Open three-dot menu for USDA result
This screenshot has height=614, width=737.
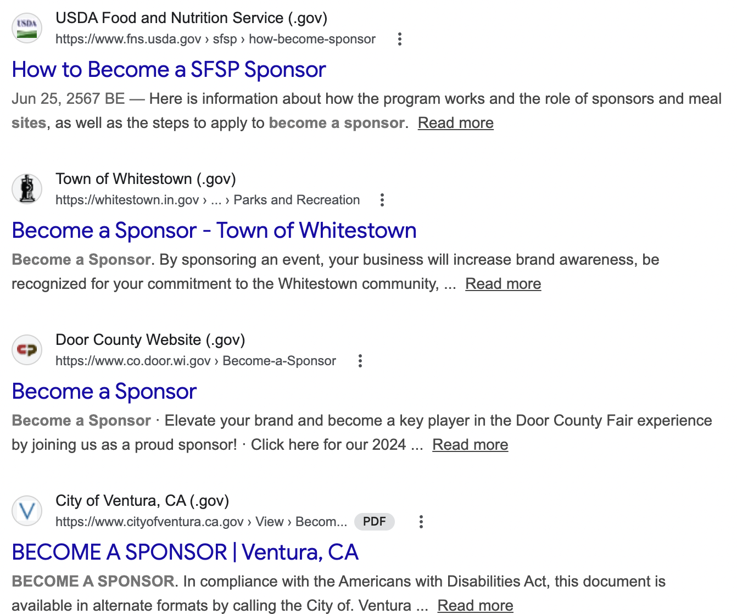pos(400,39)
